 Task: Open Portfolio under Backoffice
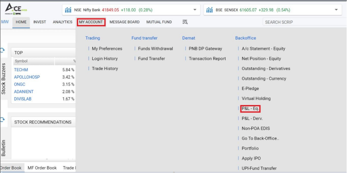pos(250,148)
